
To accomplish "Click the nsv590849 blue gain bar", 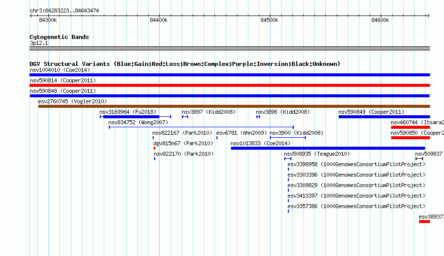I will (384, 117).
